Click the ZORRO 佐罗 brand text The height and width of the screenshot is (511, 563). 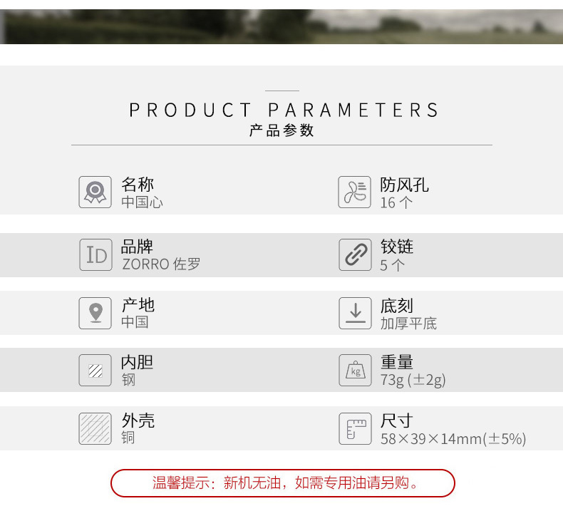(161, 264)
